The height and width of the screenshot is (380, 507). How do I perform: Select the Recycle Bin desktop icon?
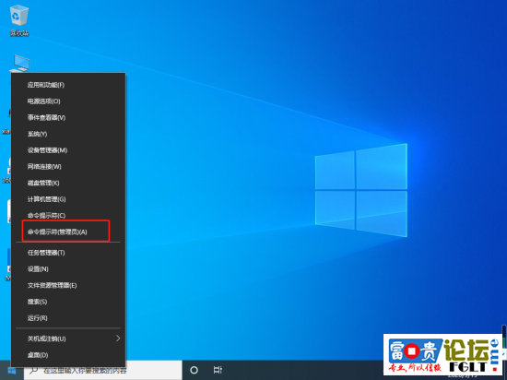click(19, 20)
